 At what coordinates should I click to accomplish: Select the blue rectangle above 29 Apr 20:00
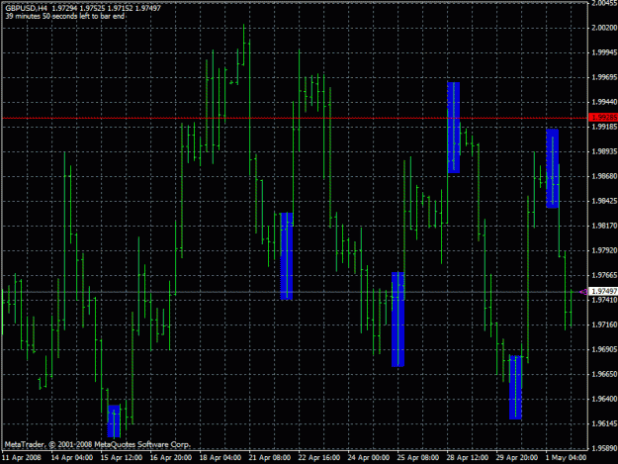coord(515,387)
